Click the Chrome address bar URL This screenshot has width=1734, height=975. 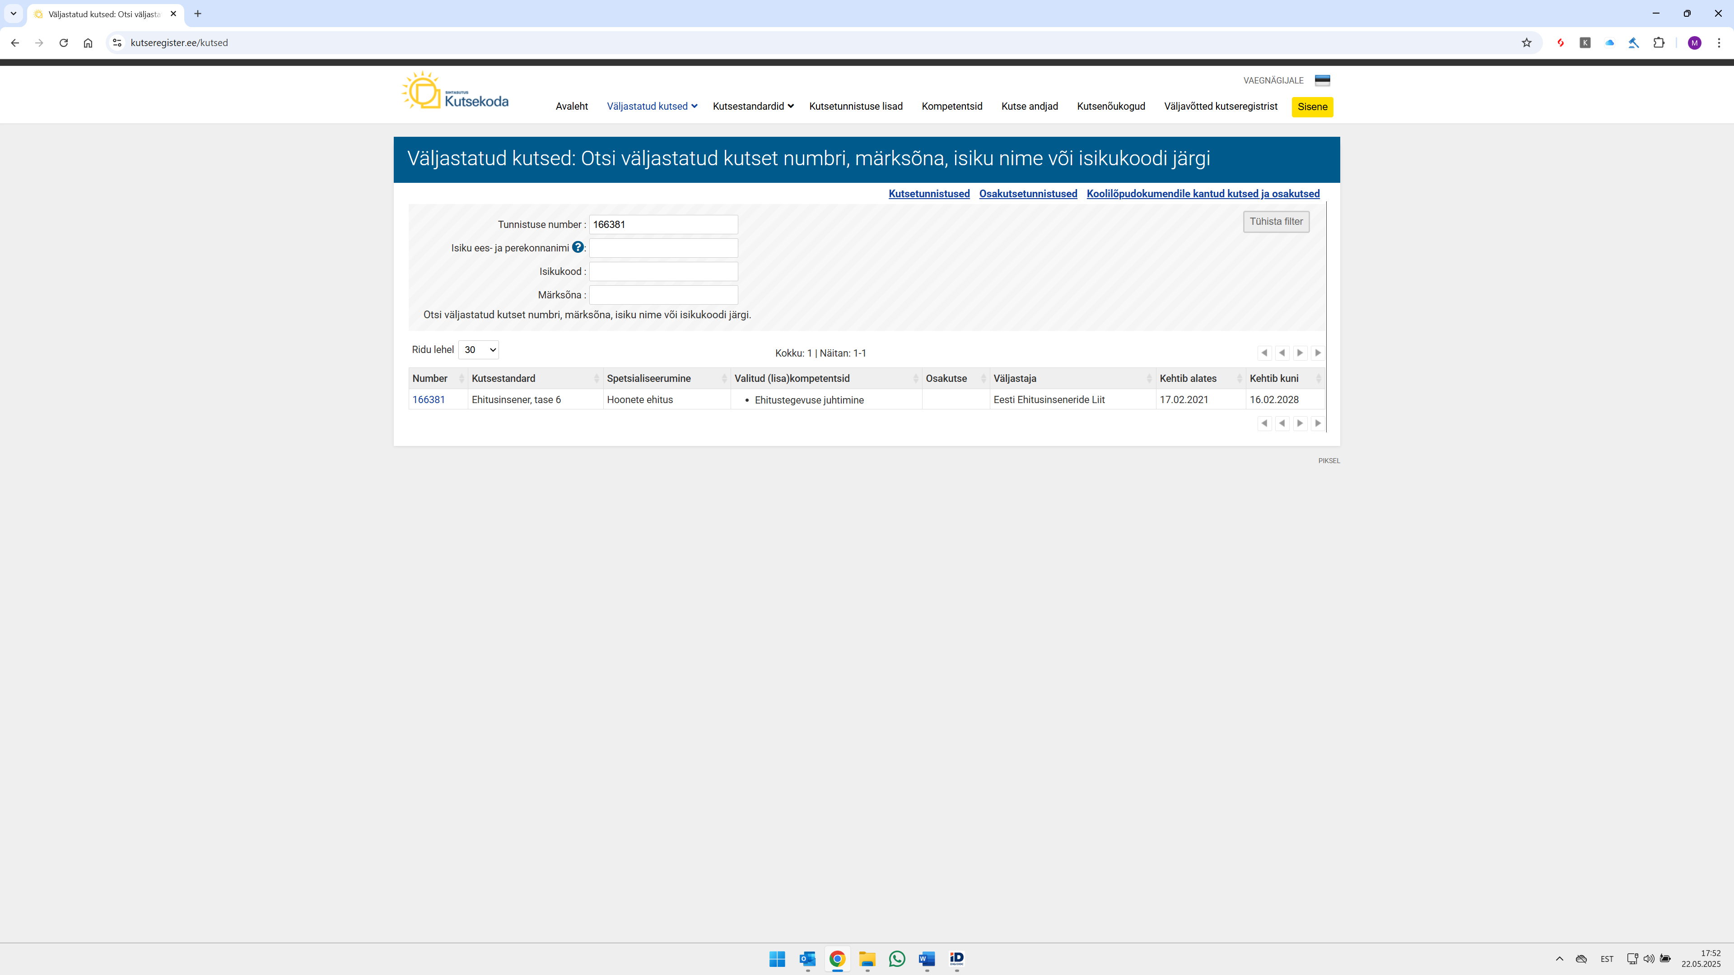pos(179,42)
